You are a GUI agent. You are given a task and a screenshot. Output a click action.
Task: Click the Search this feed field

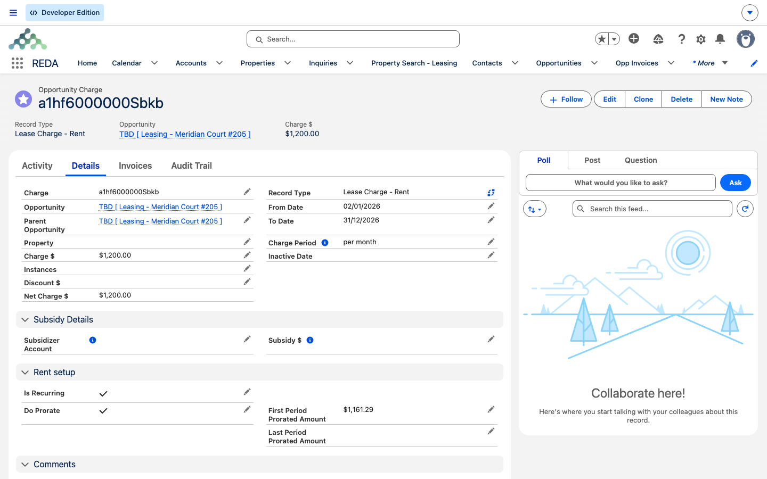pos(652,209)
